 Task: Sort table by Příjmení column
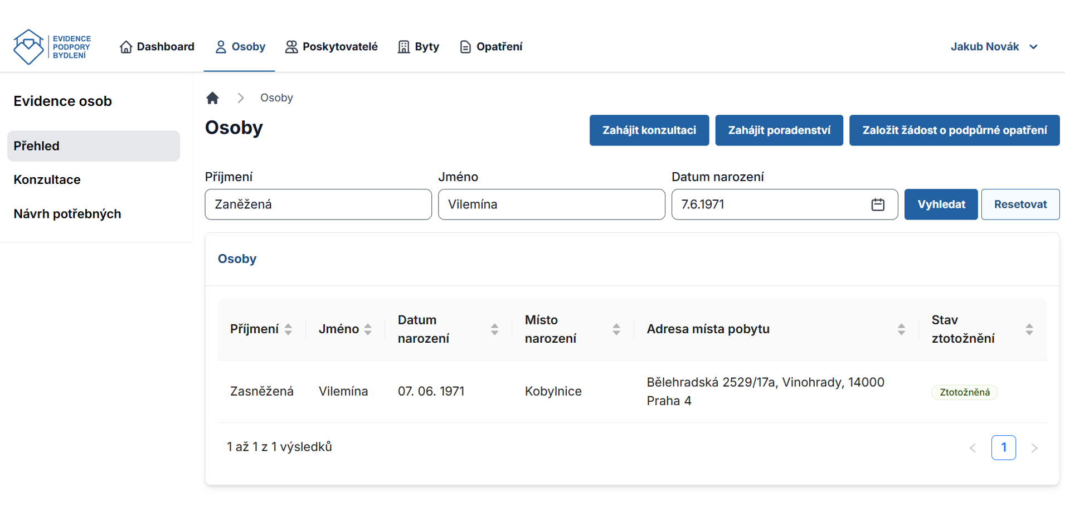(288, 329)
